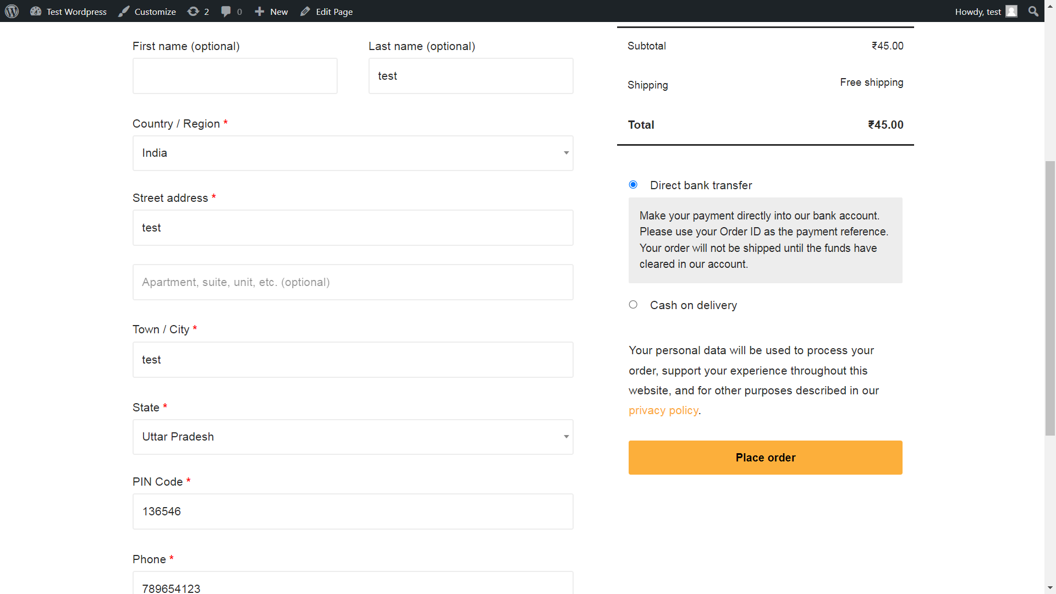
Task: Click the Edit Page pencil icon
Action: [305, 11]
